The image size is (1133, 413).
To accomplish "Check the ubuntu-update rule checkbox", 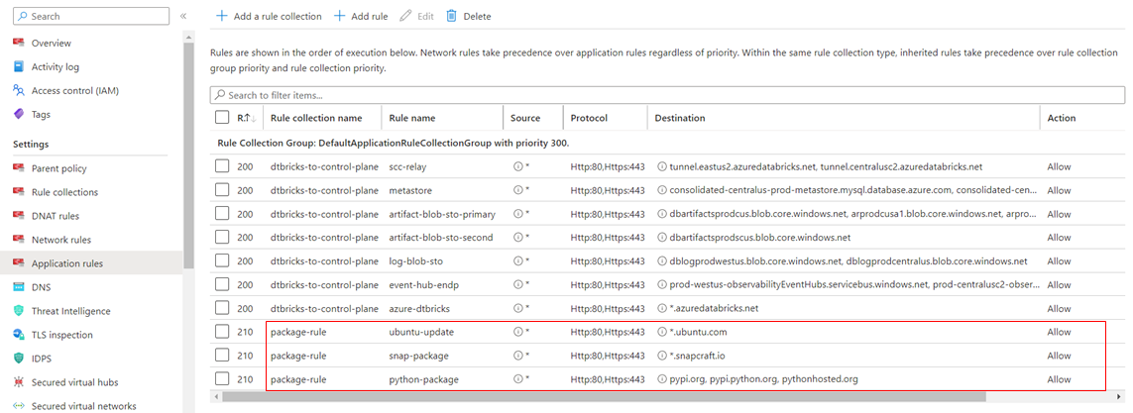I will pyautogui.click(x=222, y=332).
